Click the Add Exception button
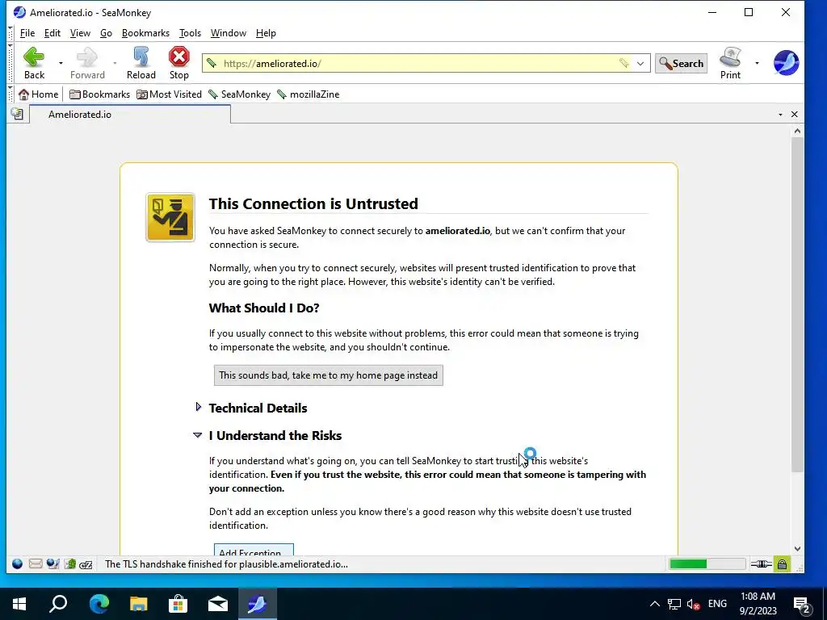 (x=254, y=550)
